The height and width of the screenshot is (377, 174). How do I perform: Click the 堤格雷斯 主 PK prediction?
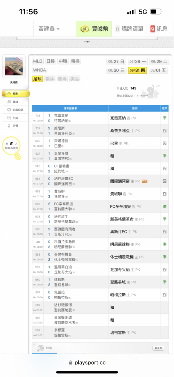pyautogui.click(x=123, y=333)
